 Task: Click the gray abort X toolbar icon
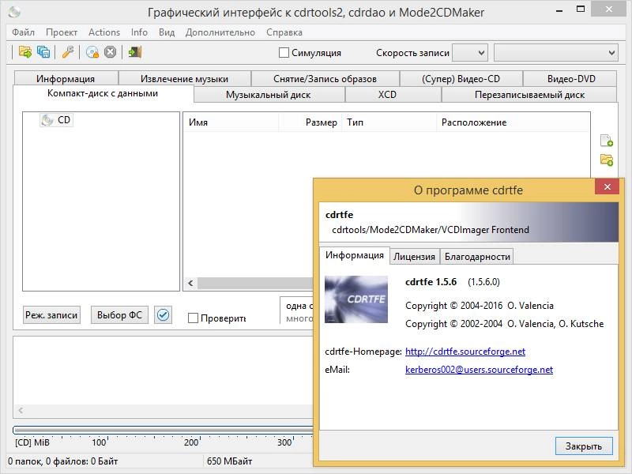point(110,52)
